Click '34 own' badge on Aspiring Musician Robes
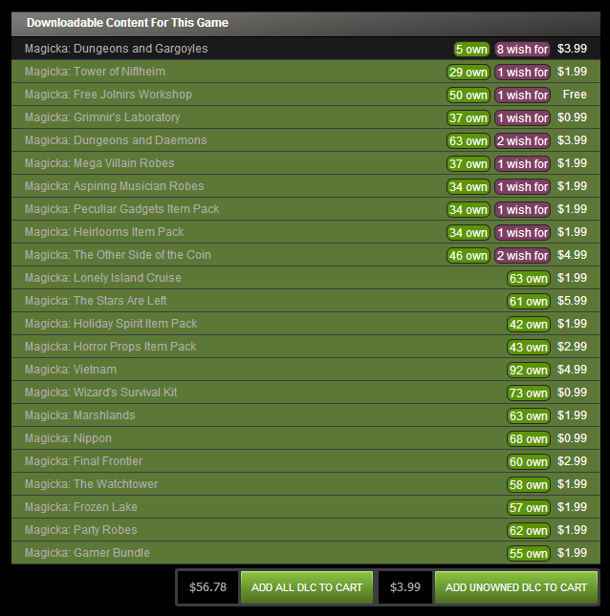 click(x=468, y=187)
